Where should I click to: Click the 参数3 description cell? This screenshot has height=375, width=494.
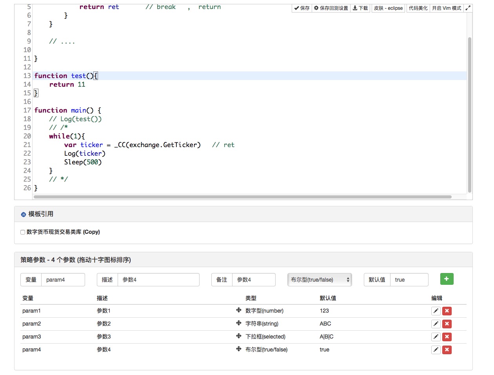[x=104, y=337]
